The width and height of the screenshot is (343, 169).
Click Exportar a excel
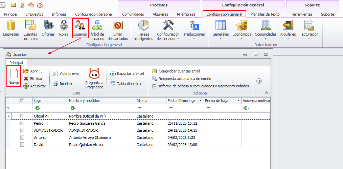[x=127, y=73]
